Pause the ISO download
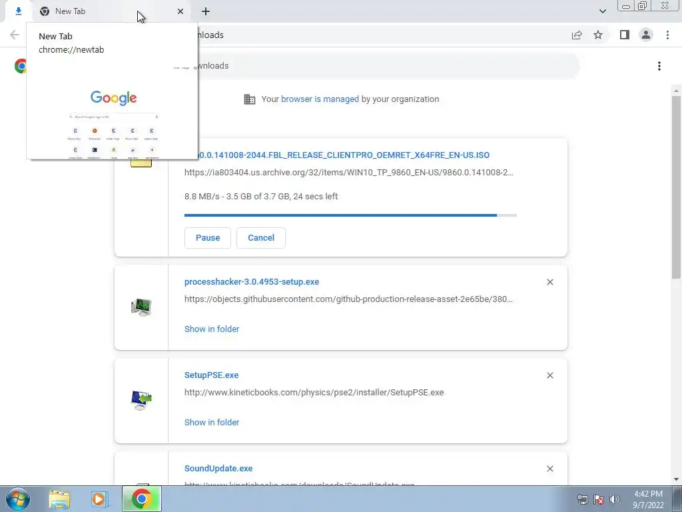 pyautogui.click(x=208, y=238)
